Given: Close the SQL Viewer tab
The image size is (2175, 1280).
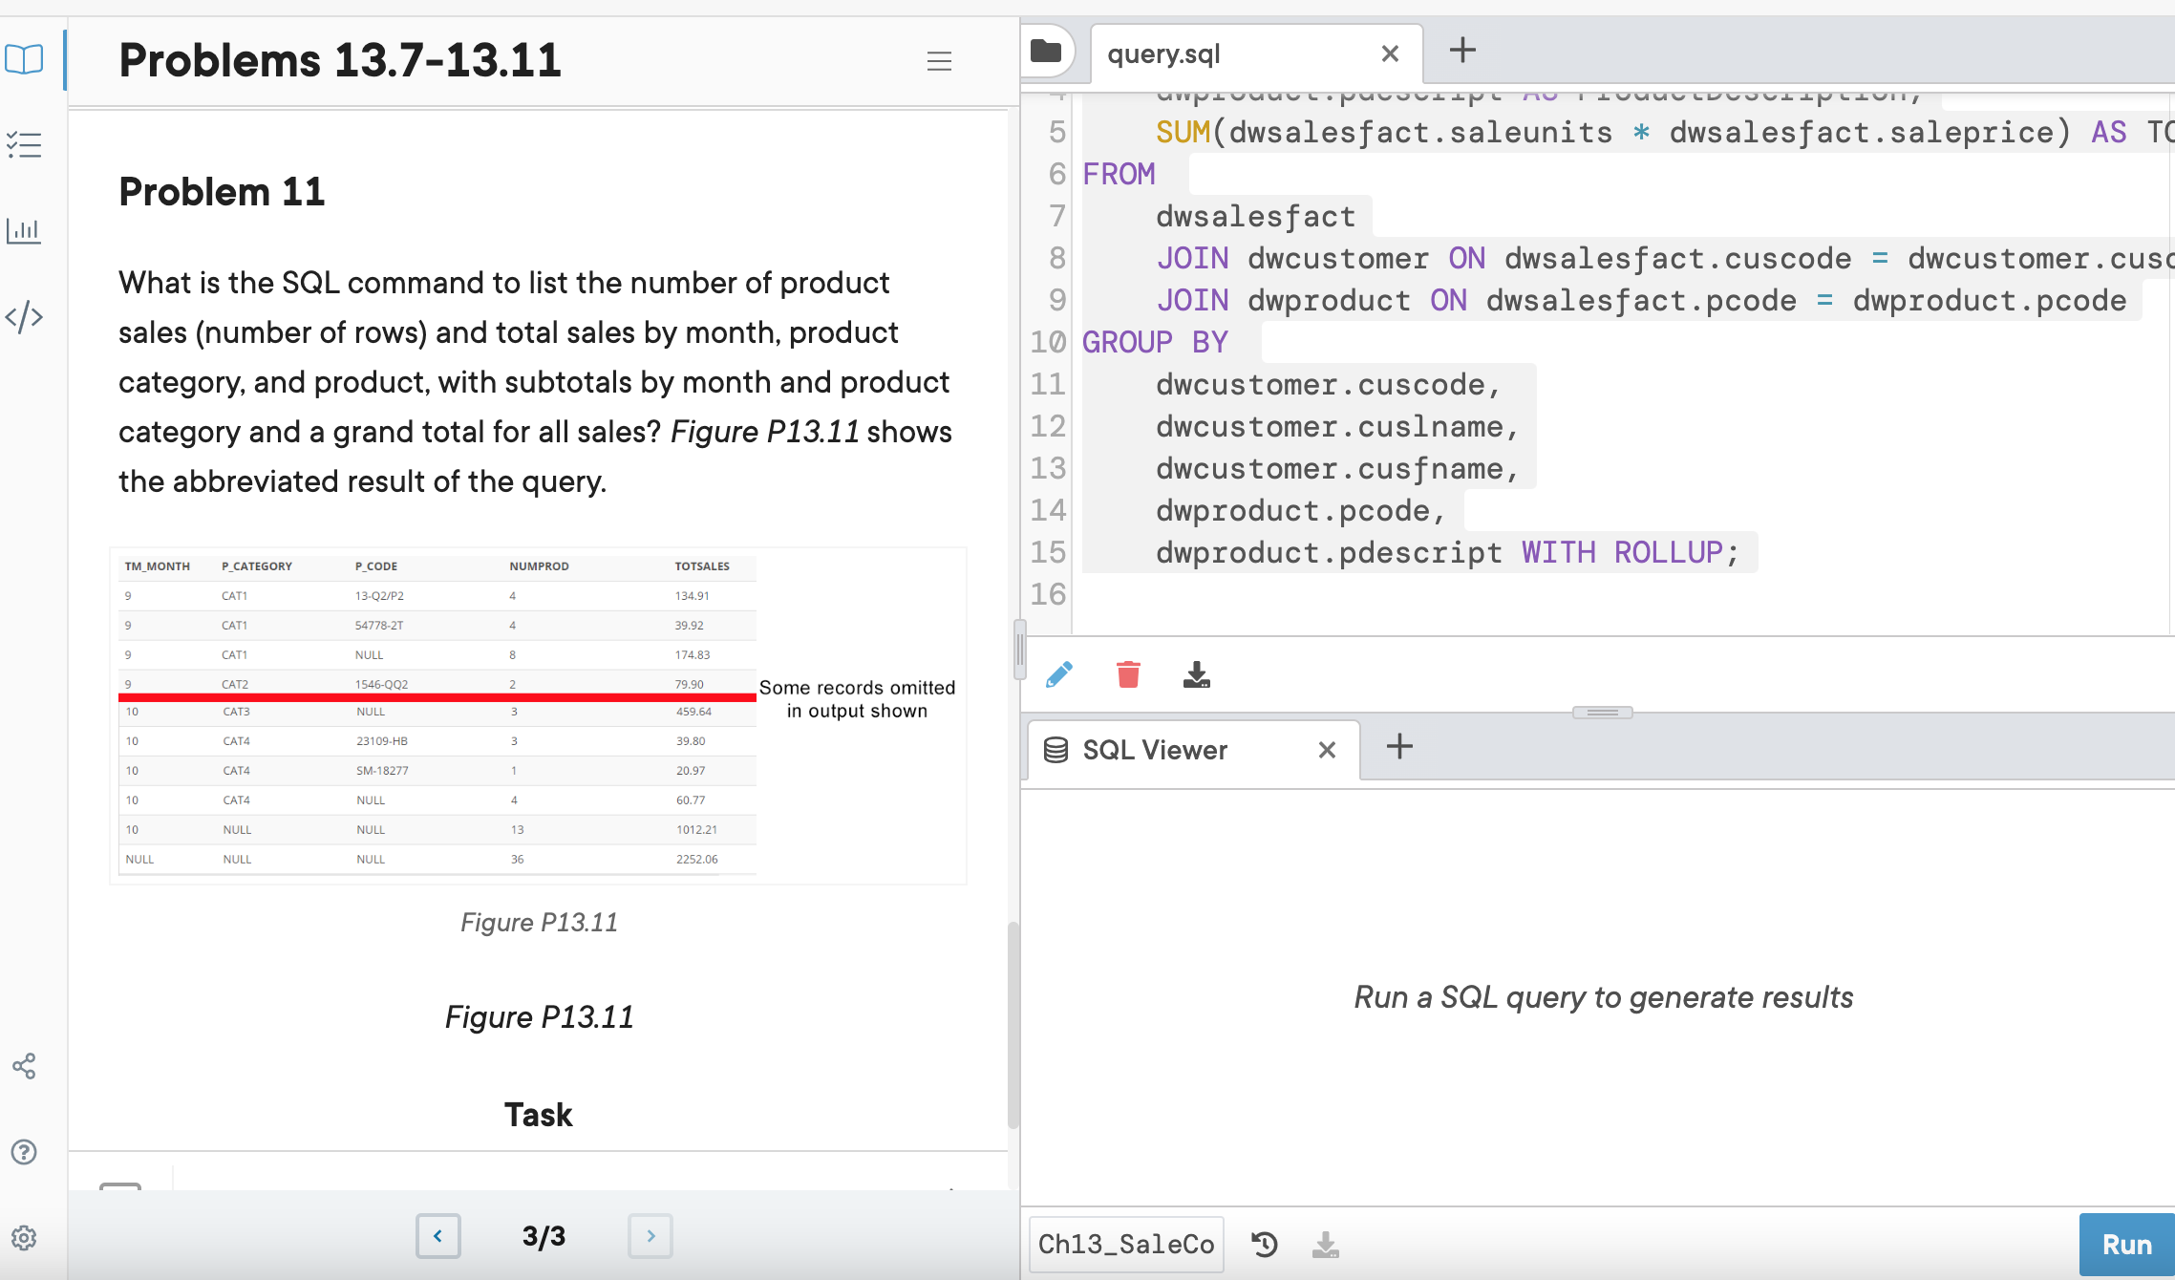Looking at the screenshot, I should coord(1327,750).
